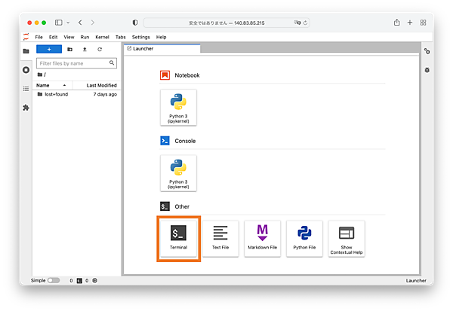Click the blue new launcher button

[49, 49]
